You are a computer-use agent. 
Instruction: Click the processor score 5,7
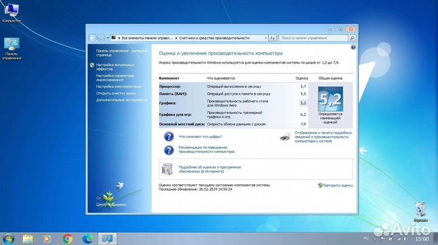pos(303,87)
